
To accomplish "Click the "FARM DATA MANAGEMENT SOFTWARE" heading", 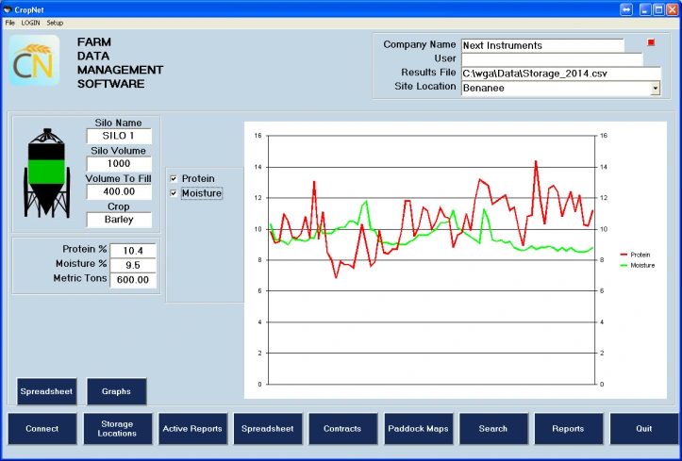I will tap(120, 63).
